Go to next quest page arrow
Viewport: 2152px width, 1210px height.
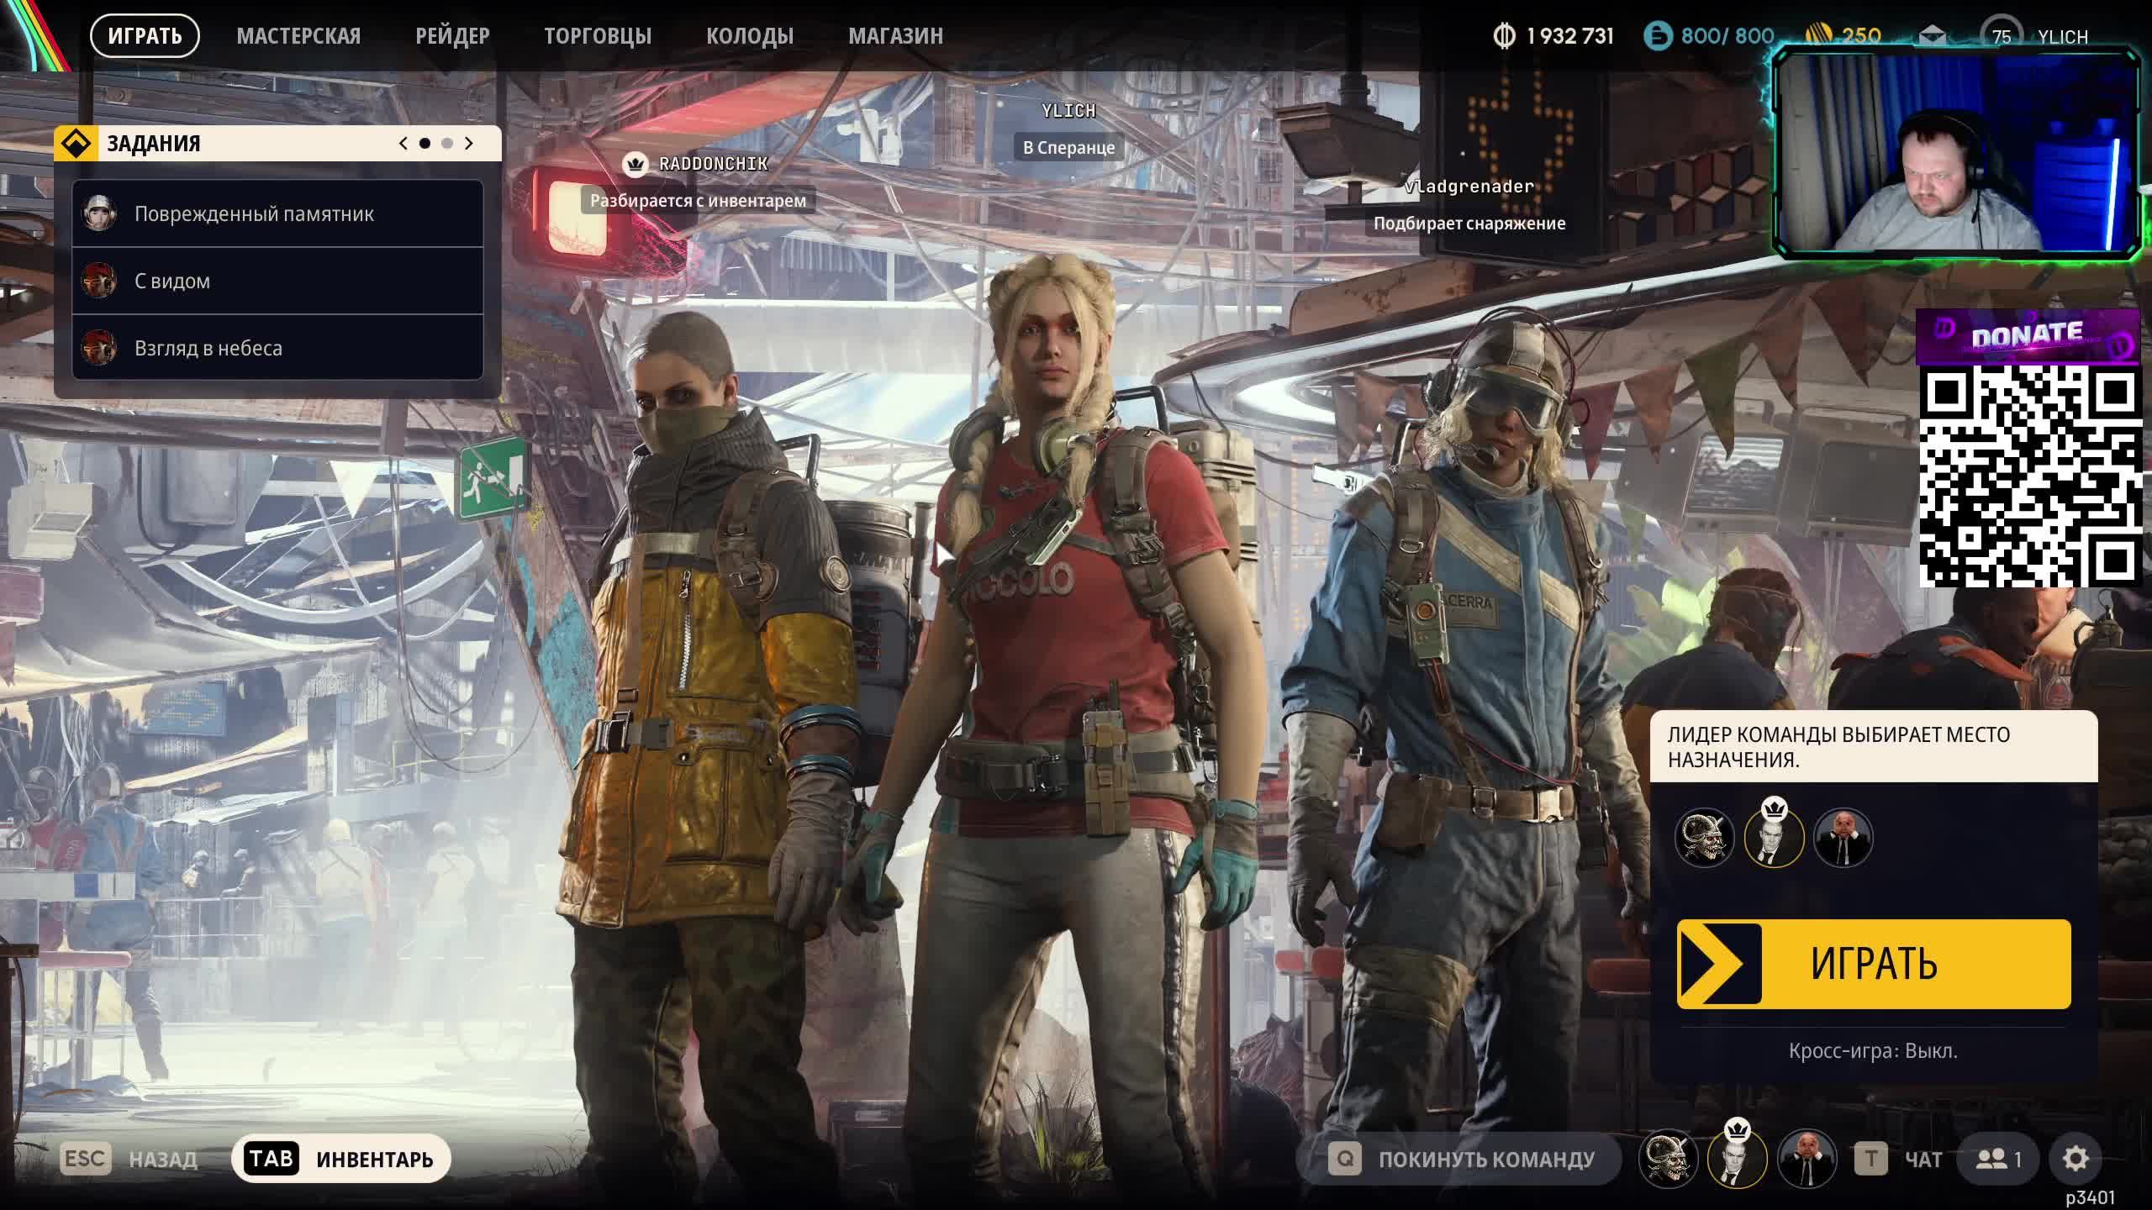point(469,144)
